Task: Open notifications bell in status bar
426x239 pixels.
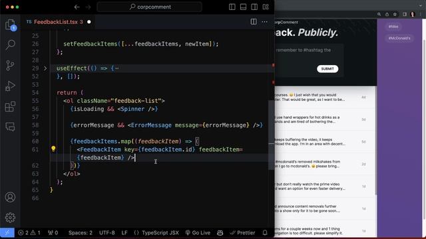Action: click(x=265, y=233)
